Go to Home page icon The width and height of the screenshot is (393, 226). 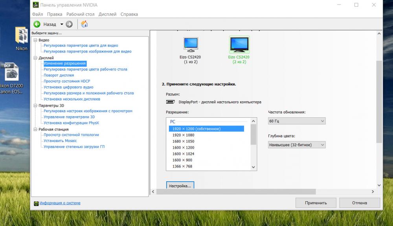(x=84, y=24)
